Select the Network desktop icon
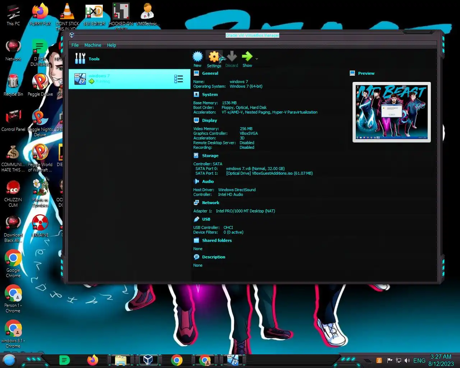 click(x=13, y=50)
